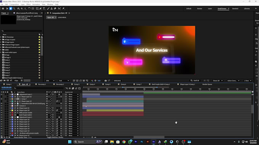Viewport: 259px width, 145px height.
Task: Toggle mask and shape path visibility
Action: (x=80, y=81)
